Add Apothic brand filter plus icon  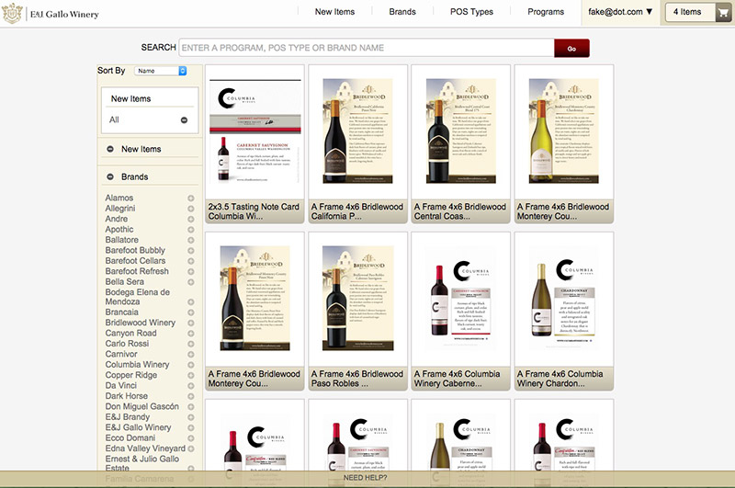pos(191,230)
